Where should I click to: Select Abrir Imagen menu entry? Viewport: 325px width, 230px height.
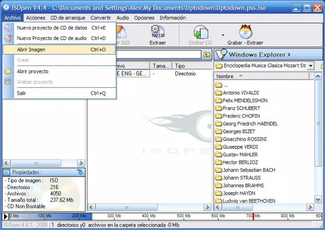[x=59, y=49]
